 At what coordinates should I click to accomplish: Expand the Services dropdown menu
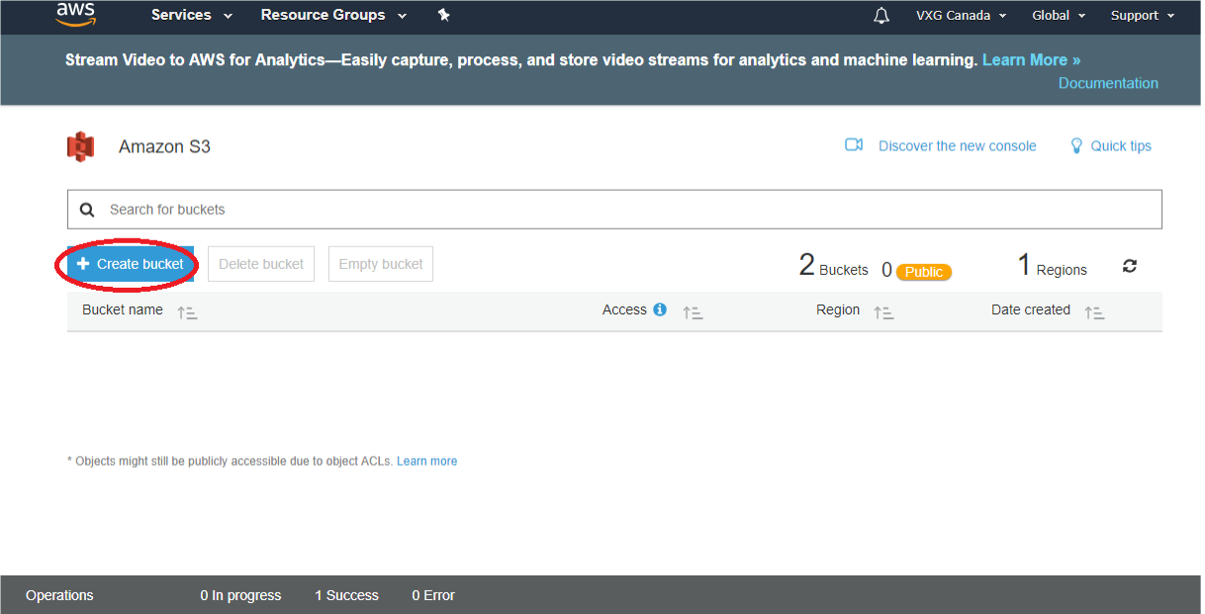point(191,15)
